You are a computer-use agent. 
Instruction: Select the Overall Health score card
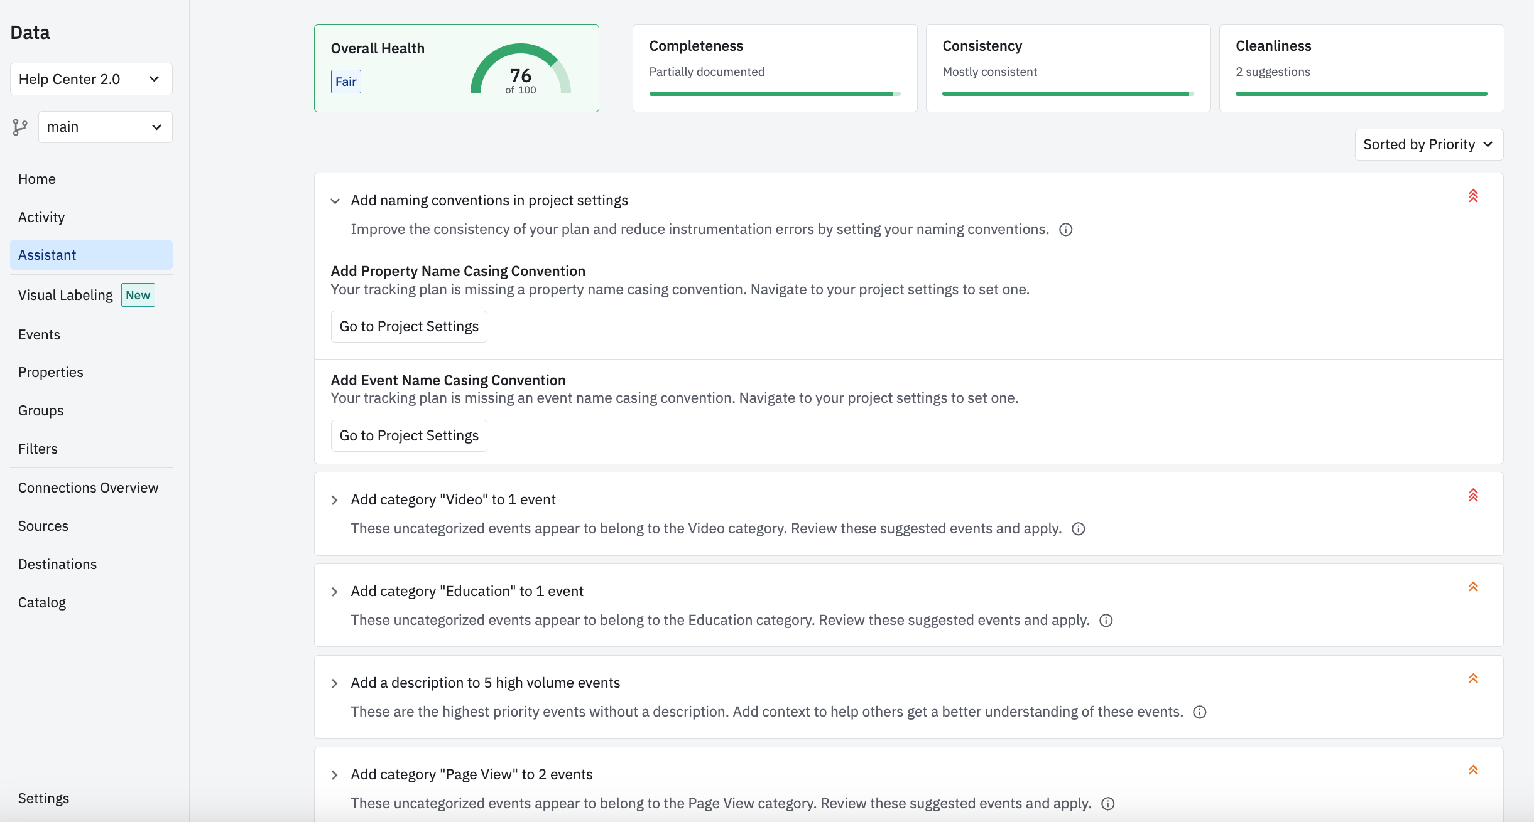(x=456, y=68)
